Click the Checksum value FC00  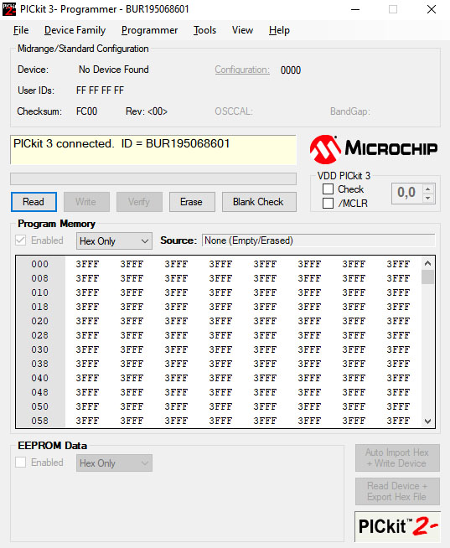(x=86, y=111)
